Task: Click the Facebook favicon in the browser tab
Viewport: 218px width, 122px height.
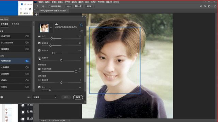Action: (22, 4)
